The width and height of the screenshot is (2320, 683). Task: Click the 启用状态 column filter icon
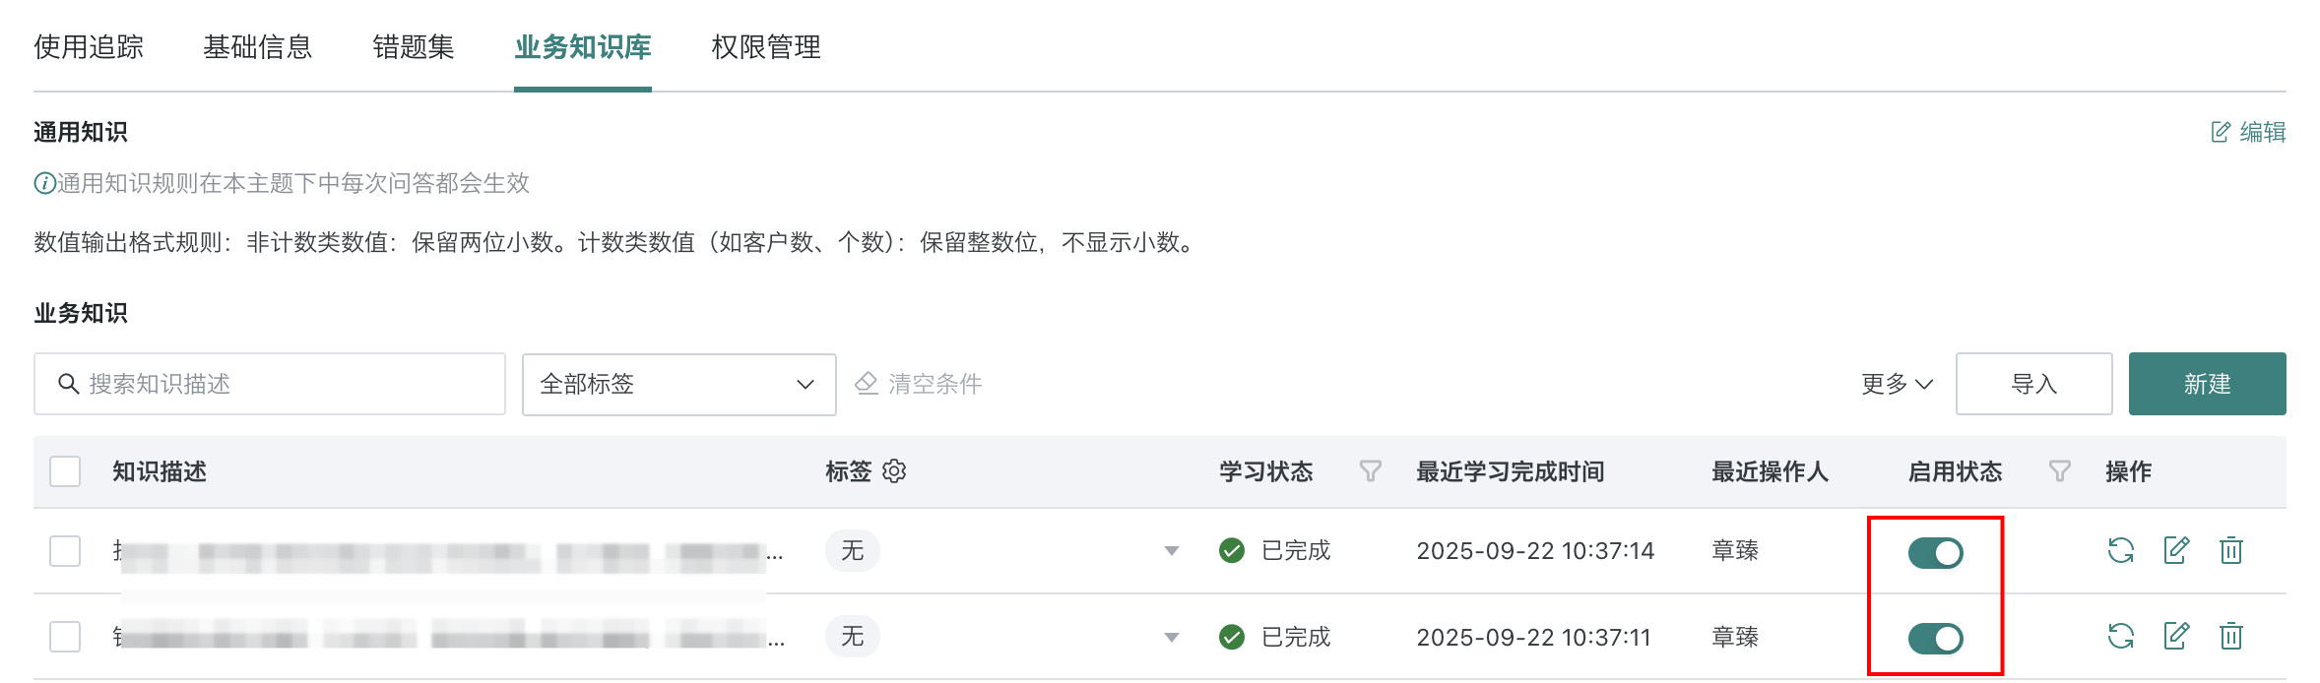click(x=2059, y=471)
